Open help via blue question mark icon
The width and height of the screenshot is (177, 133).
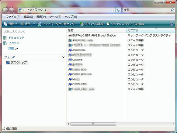[x=171, y=24]
